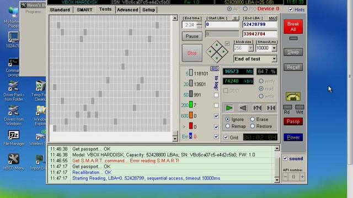The height and width of the screenshot is (198, 353).
Task: Click the up arrow of the navigation diamond
Action: click(217, 45)
